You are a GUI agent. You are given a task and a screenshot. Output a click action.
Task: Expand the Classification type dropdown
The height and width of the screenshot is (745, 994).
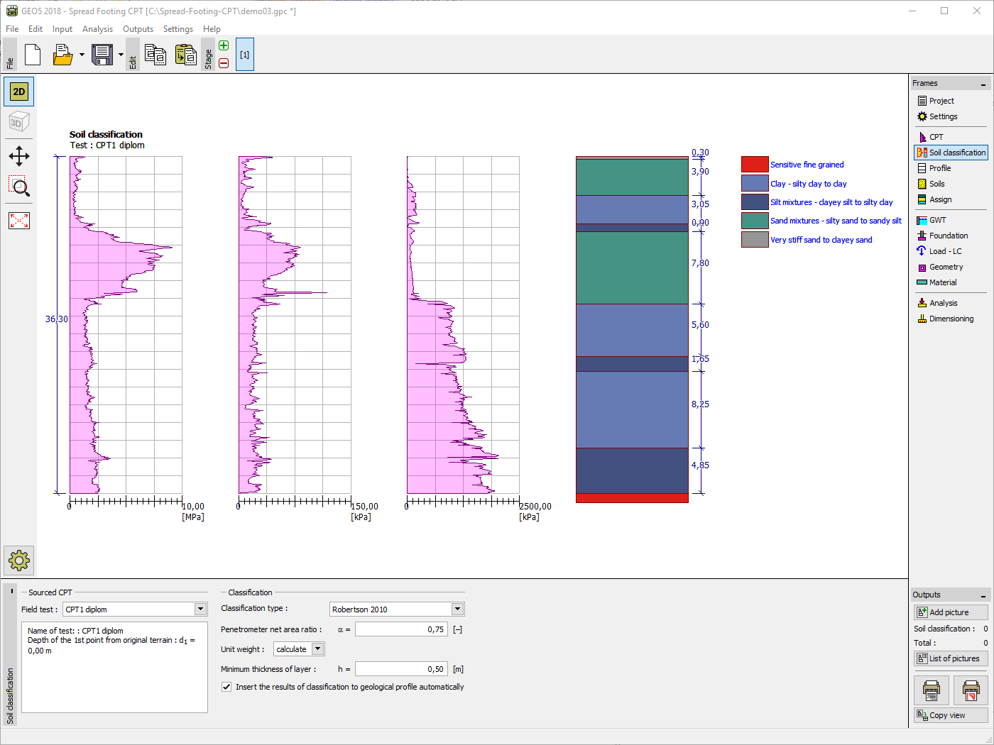click(x=457, y=609)
